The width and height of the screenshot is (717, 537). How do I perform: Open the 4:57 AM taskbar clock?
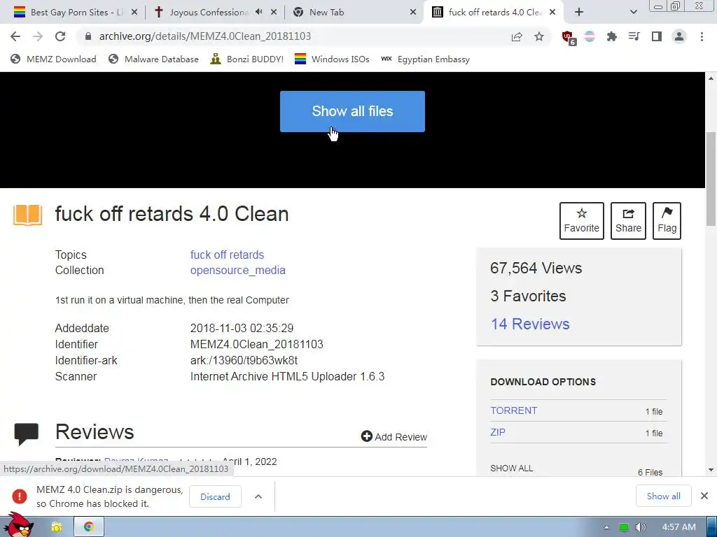(678, 527)
